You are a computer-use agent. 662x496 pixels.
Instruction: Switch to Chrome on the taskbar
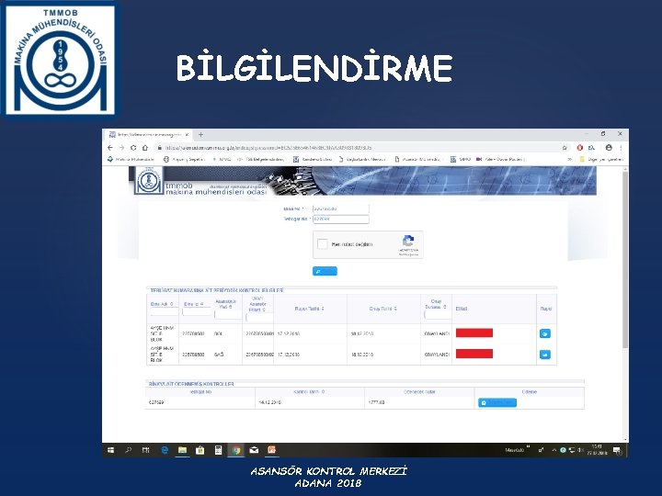(x=236, y=450)
